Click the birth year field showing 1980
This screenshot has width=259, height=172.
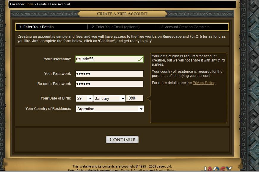[135, 98]
